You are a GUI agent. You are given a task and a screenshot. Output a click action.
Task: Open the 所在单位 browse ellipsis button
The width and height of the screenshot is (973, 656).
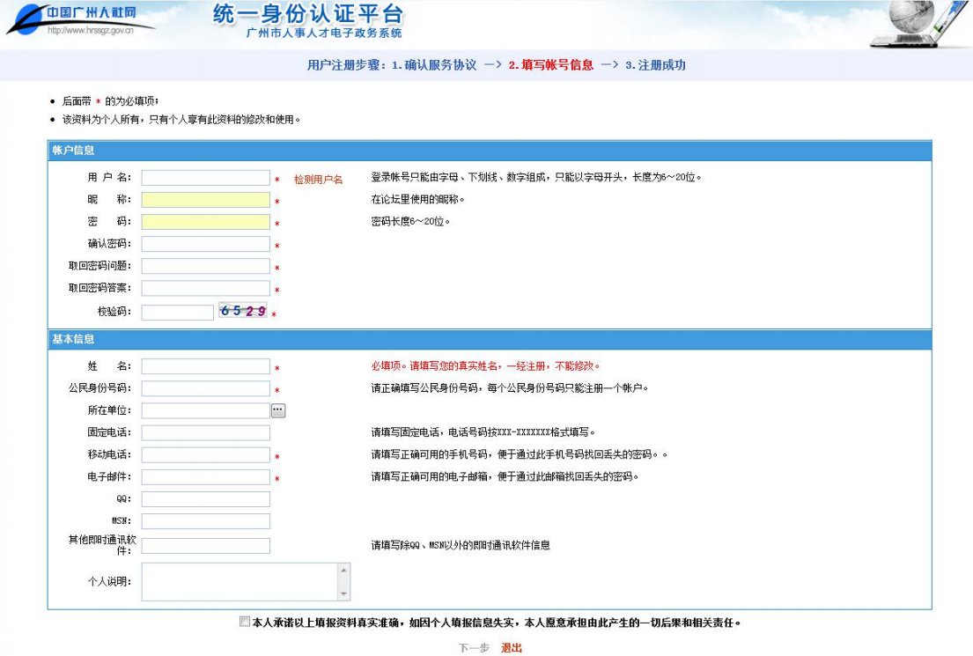(278, 410)
